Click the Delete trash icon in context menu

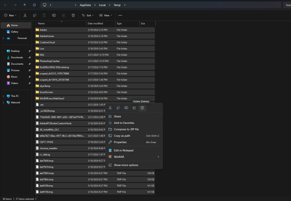142,108
